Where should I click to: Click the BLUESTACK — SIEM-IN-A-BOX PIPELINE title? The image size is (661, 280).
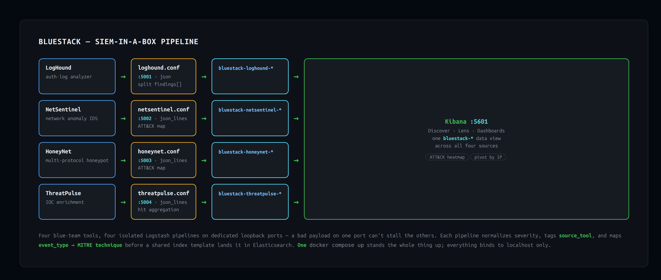coord(119,42)
